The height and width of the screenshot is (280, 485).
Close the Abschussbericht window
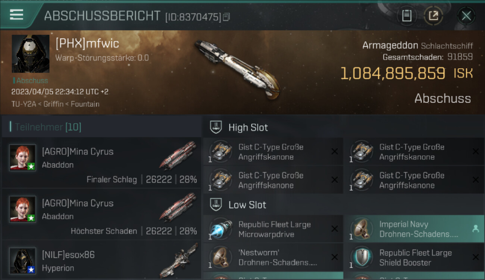click(466, 16)
